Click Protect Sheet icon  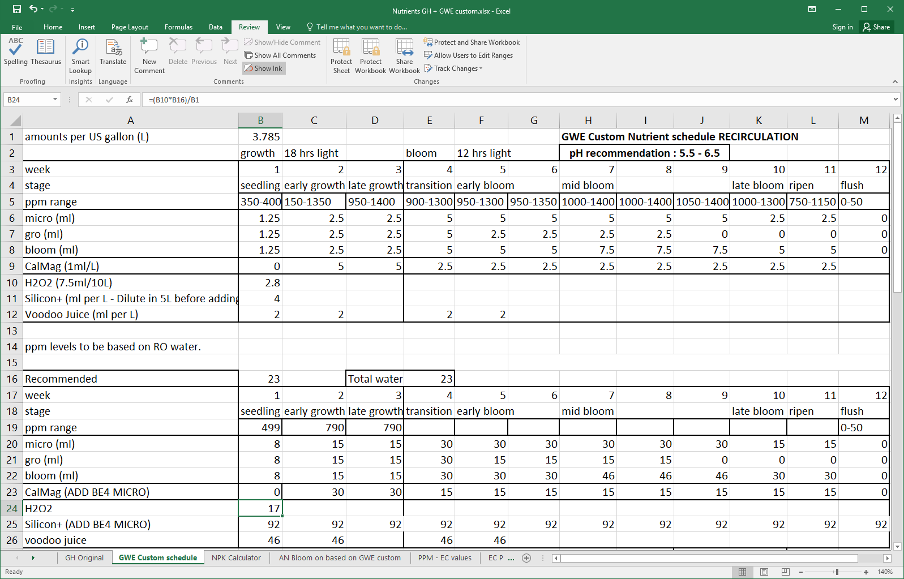pos(341,56)
